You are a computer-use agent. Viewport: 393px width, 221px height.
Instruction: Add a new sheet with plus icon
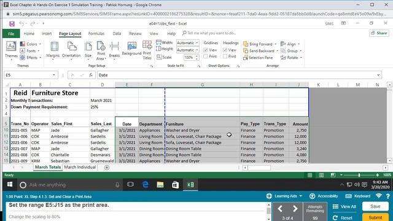(x=107, y=168)
